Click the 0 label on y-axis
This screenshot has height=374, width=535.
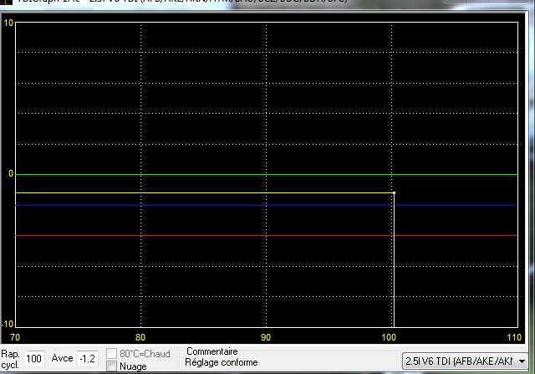point(11,173)
